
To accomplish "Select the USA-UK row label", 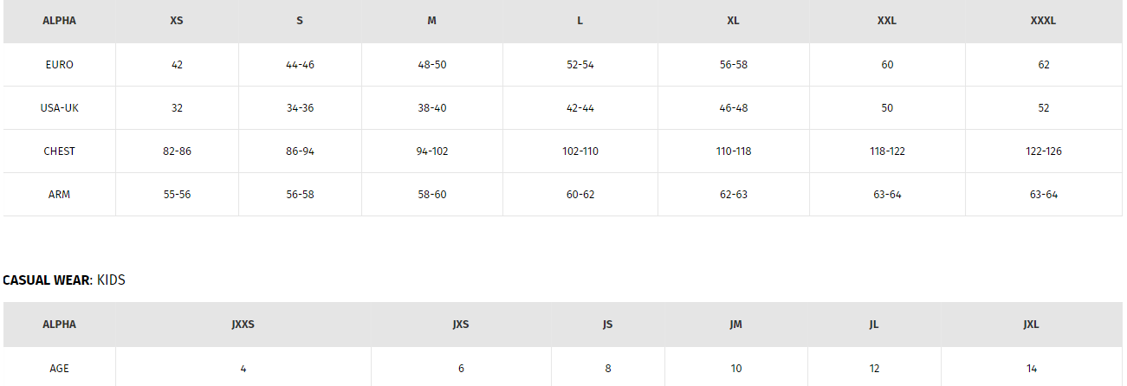I will coord(59,108).
